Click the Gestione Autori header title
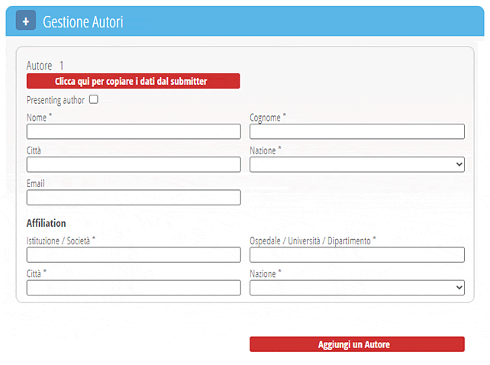The height and width of the screenshot is (365, 490). [x=83, y=22]
